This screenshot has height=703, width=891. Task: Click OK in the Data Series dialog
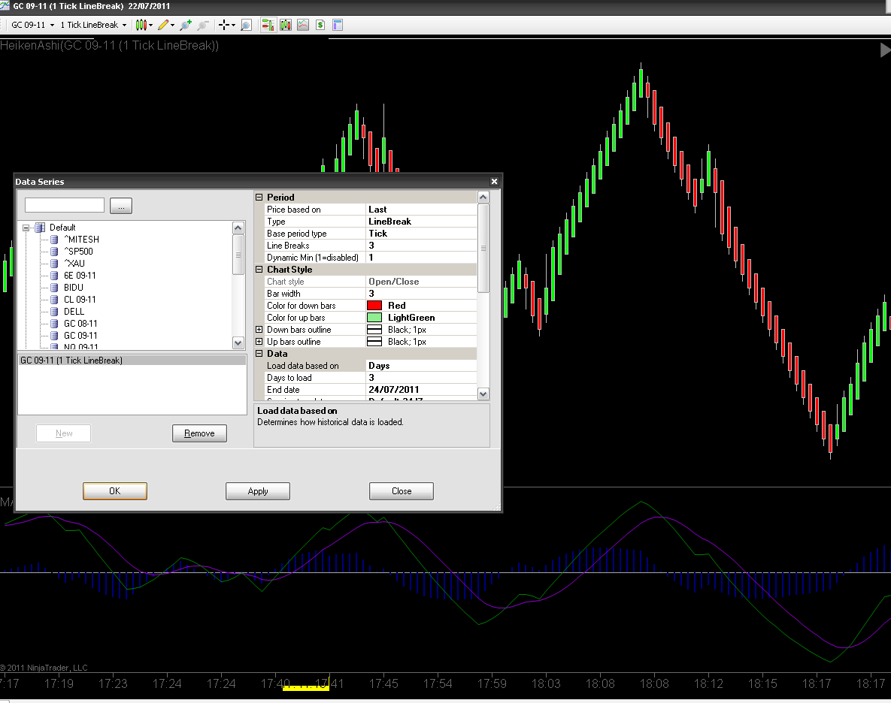click(x=115, y=490)
